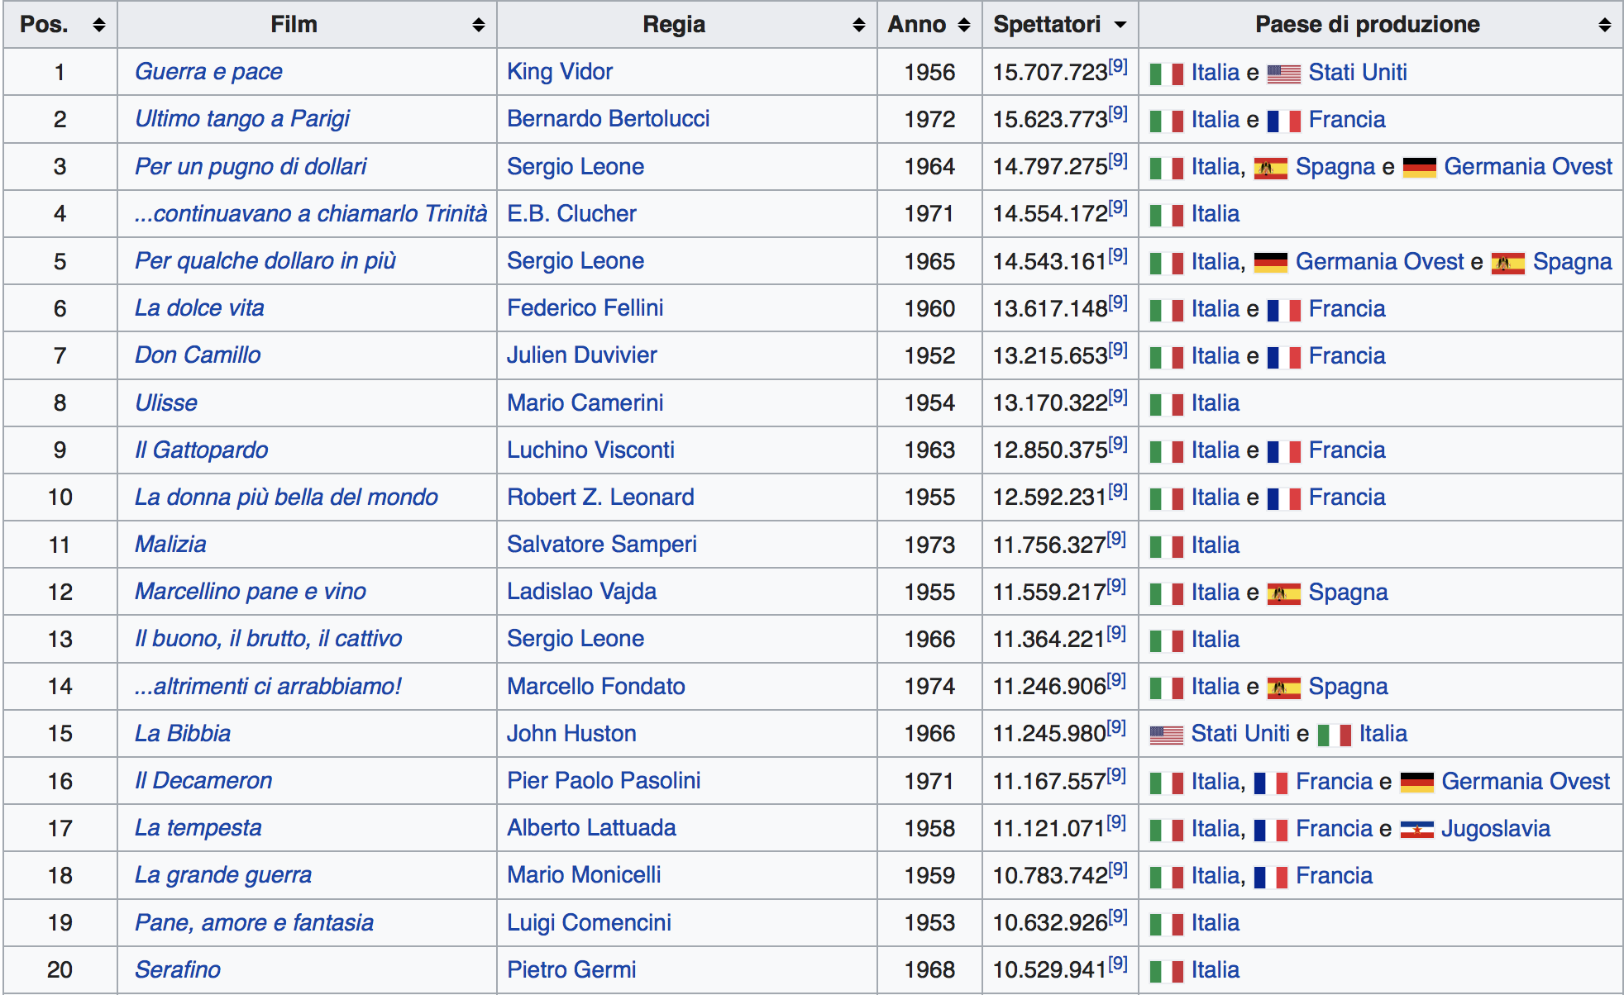
Task: Click Spettatori descending sort arrow
Action: (1120, 25)
